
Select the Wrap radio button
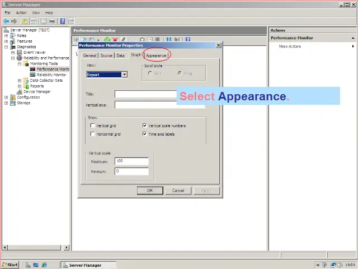pyautogui.click(x=180, y=73)
